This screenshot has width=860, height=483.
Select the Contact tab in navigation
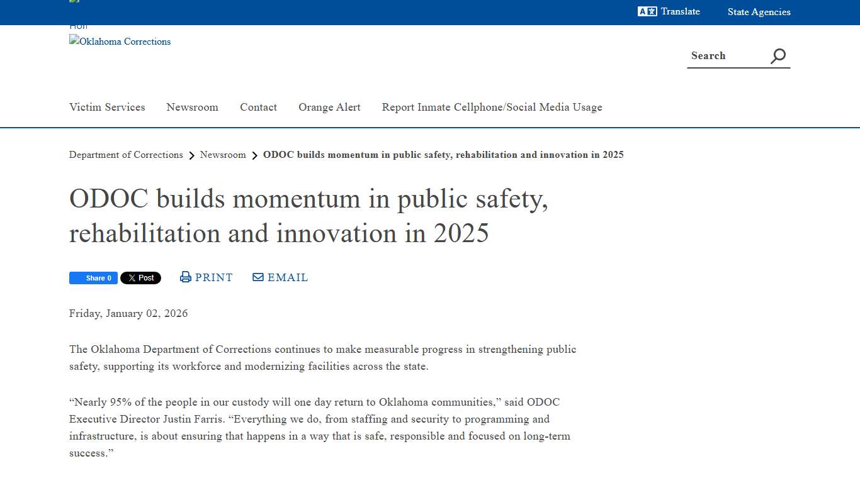coord(258,107)
